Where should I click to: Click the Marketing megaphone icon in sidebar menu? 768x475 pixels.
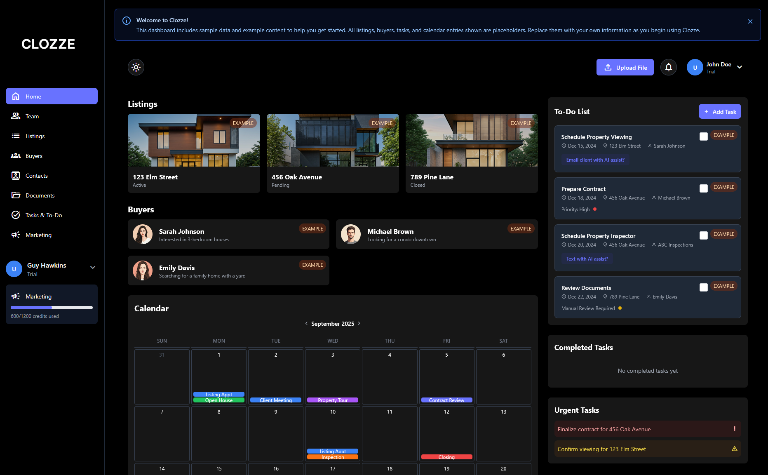(x=16, y=235)
